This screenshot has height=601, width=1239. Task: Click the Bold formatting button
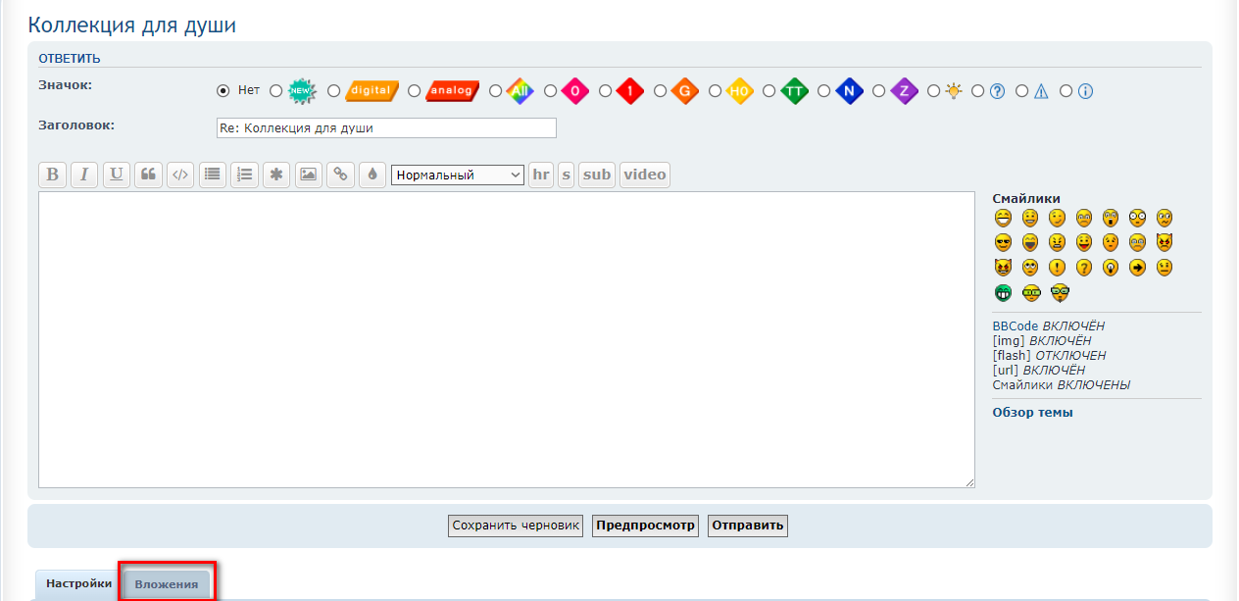[x=53, y=175]
